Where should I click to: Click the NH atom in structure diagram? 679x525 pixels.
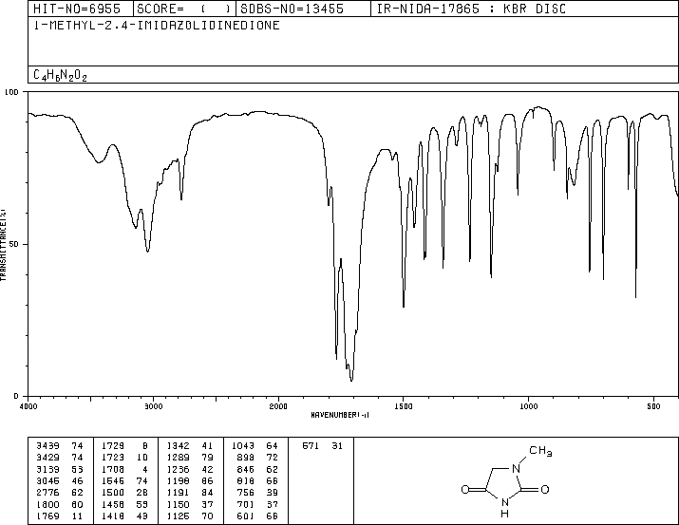(505, 508)
